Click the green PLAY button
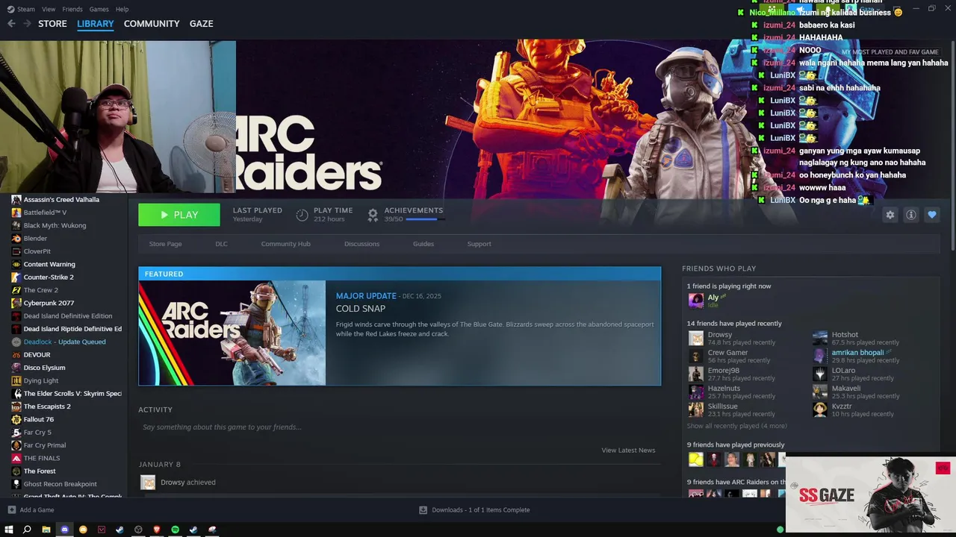 [179, 215]
